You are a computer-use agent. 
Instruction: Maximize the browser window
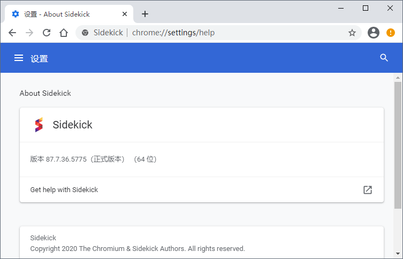pos(365,8)
